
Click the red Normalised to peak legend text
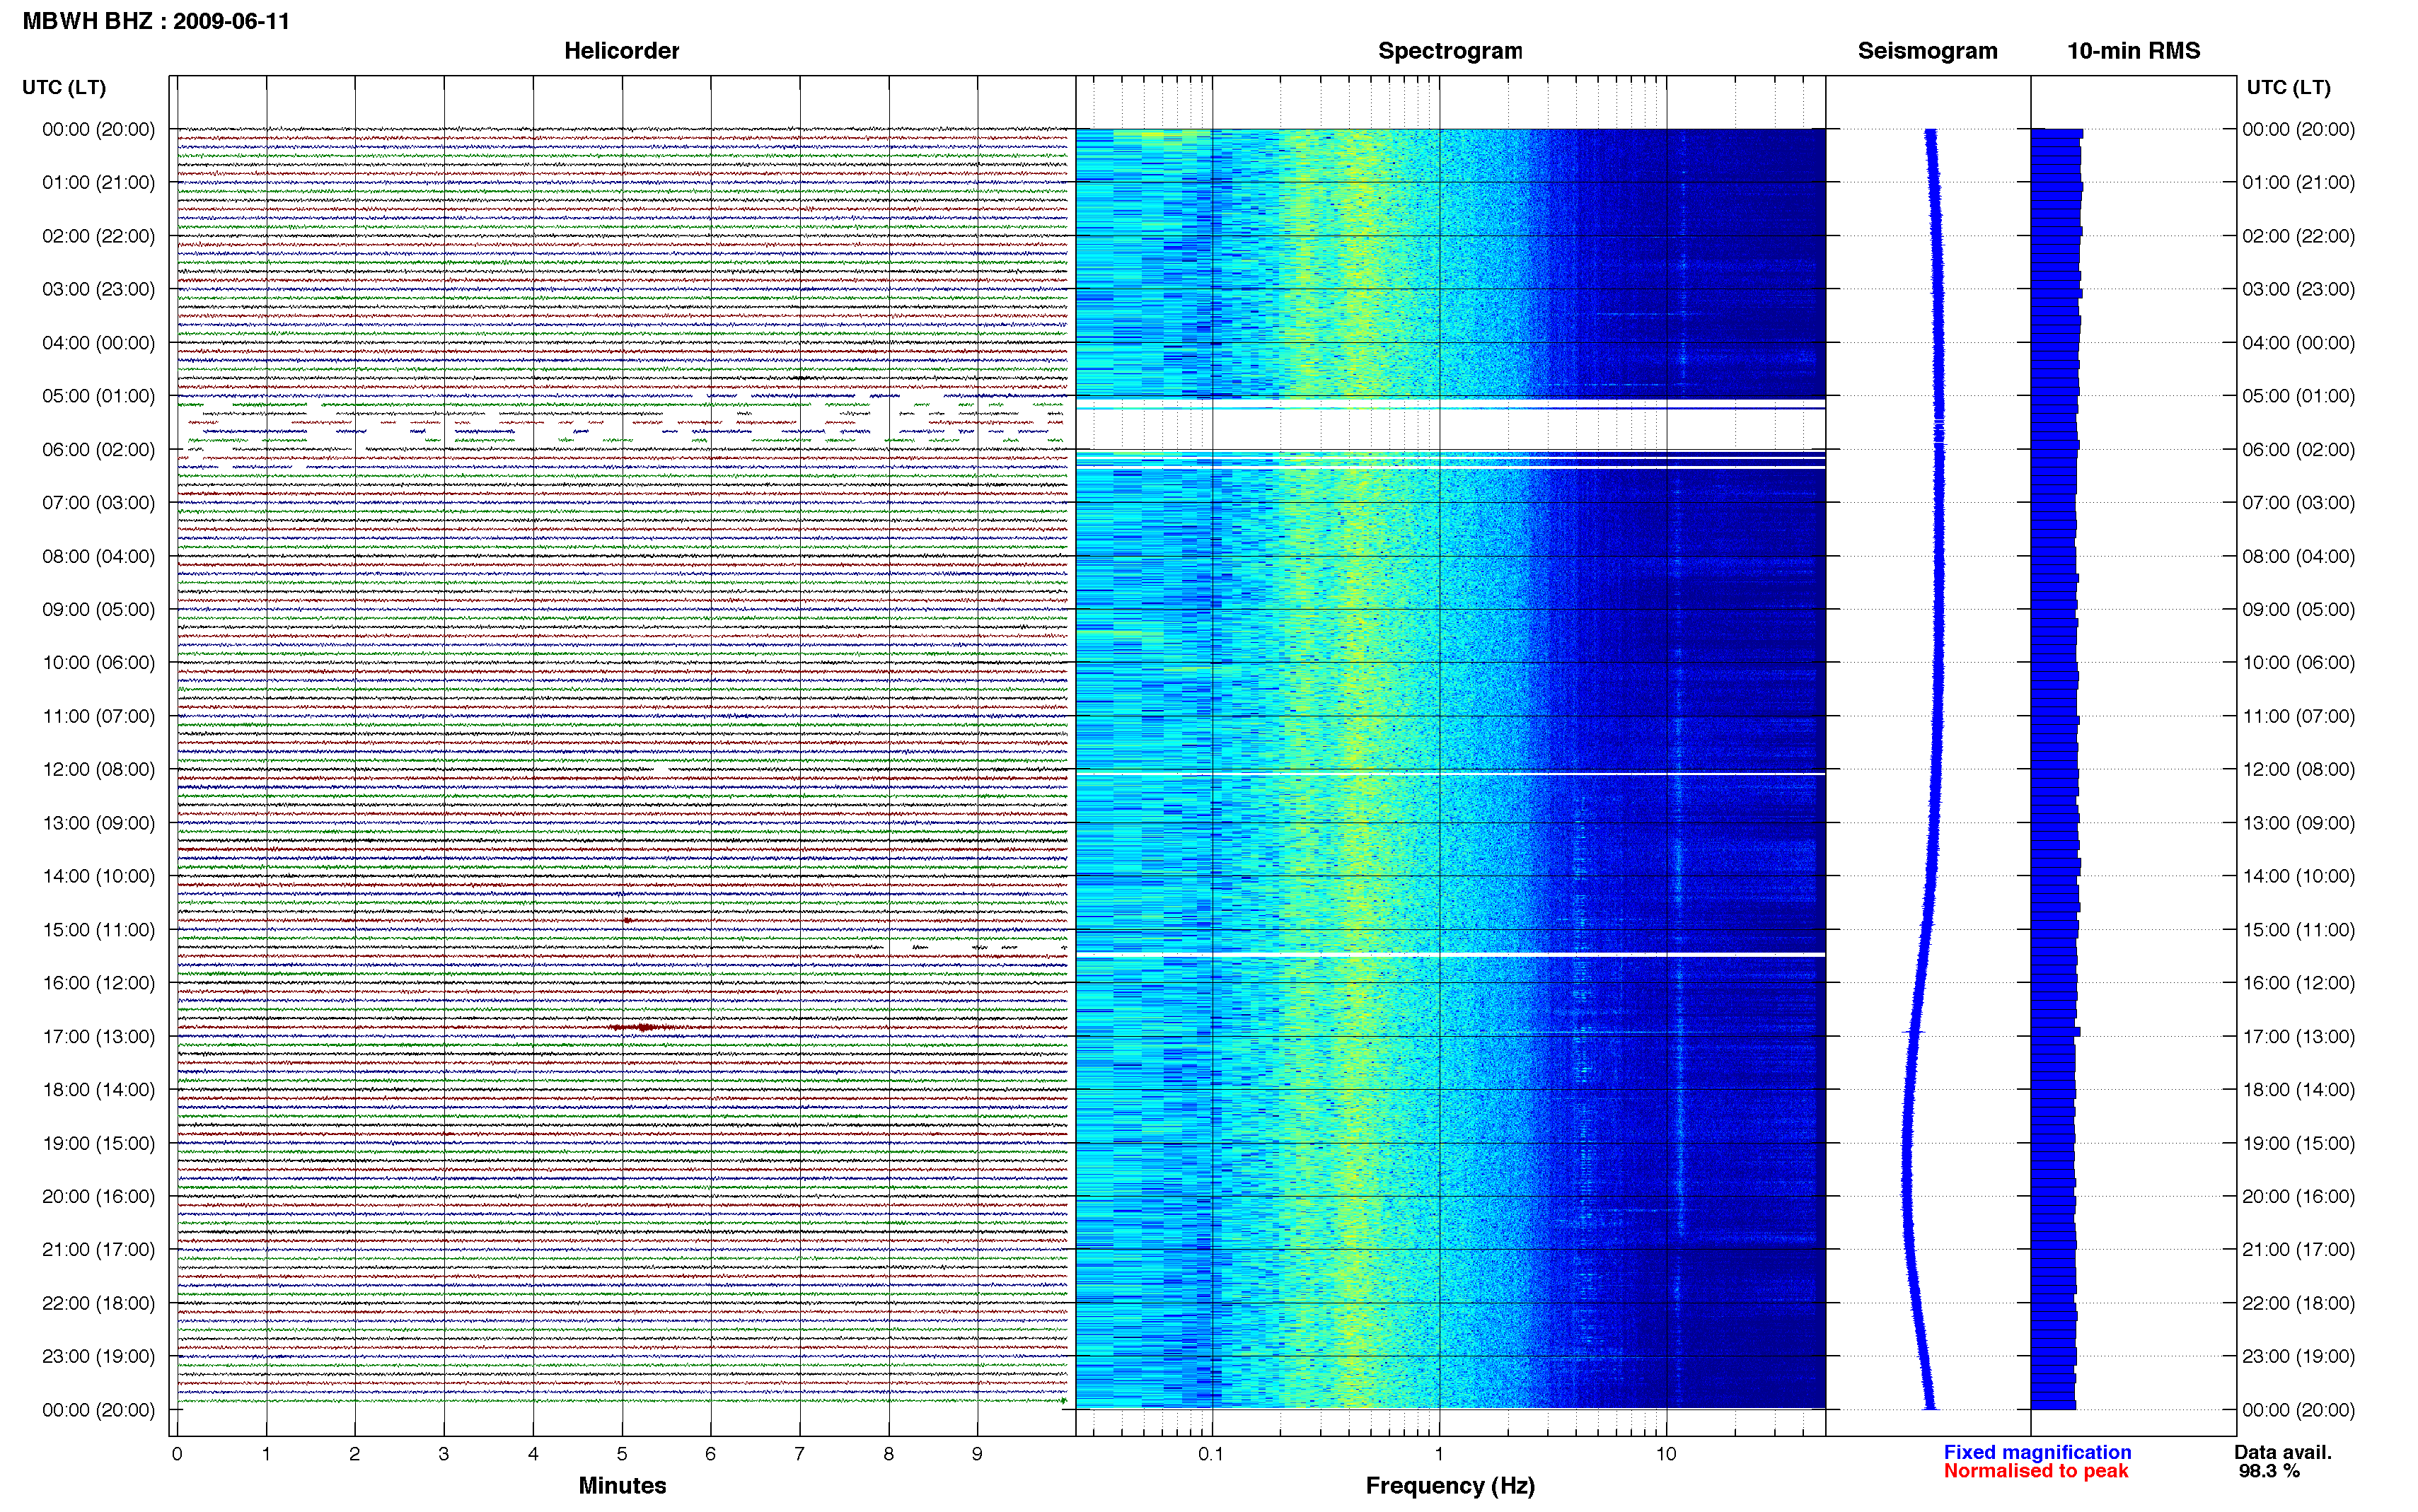(x=2036, y=1472)
